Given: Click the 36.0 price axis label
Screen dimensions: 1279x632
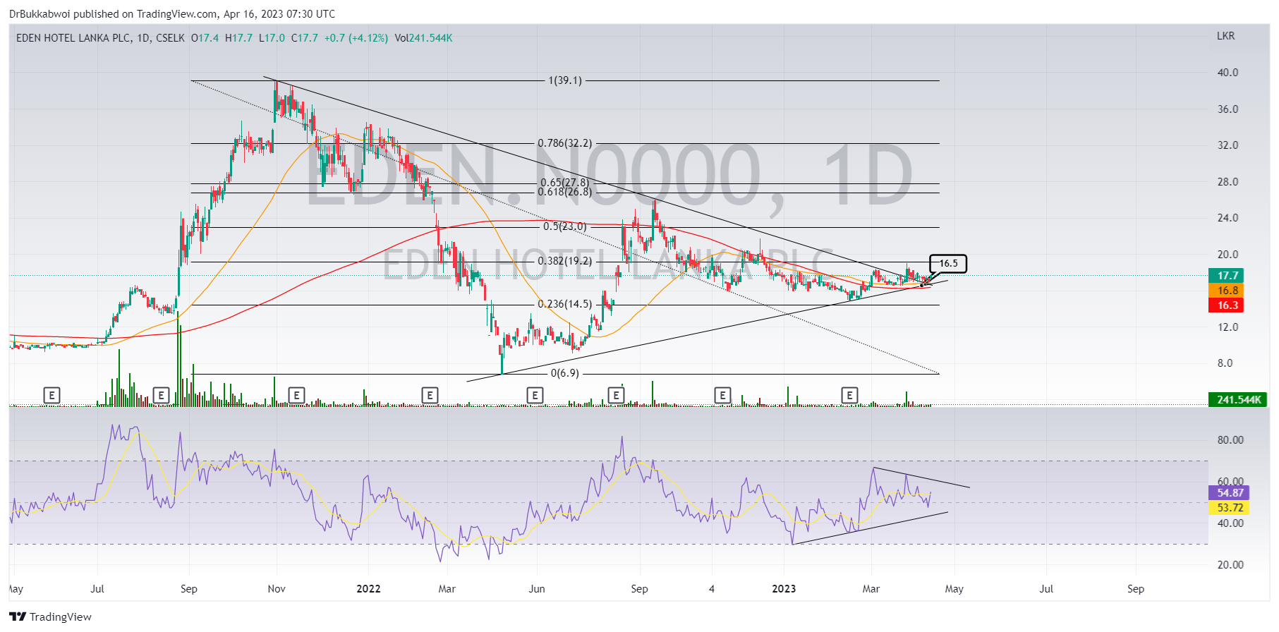Looking at the screenshot, I should pos(1228,109).
